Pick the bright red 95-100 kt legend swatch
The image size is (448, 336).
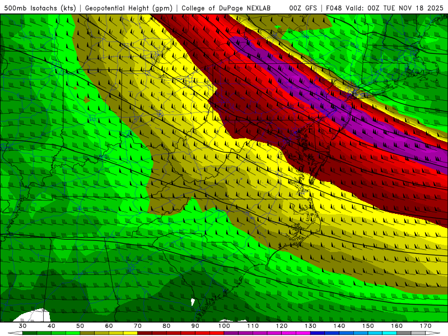[x=217, y=333]
